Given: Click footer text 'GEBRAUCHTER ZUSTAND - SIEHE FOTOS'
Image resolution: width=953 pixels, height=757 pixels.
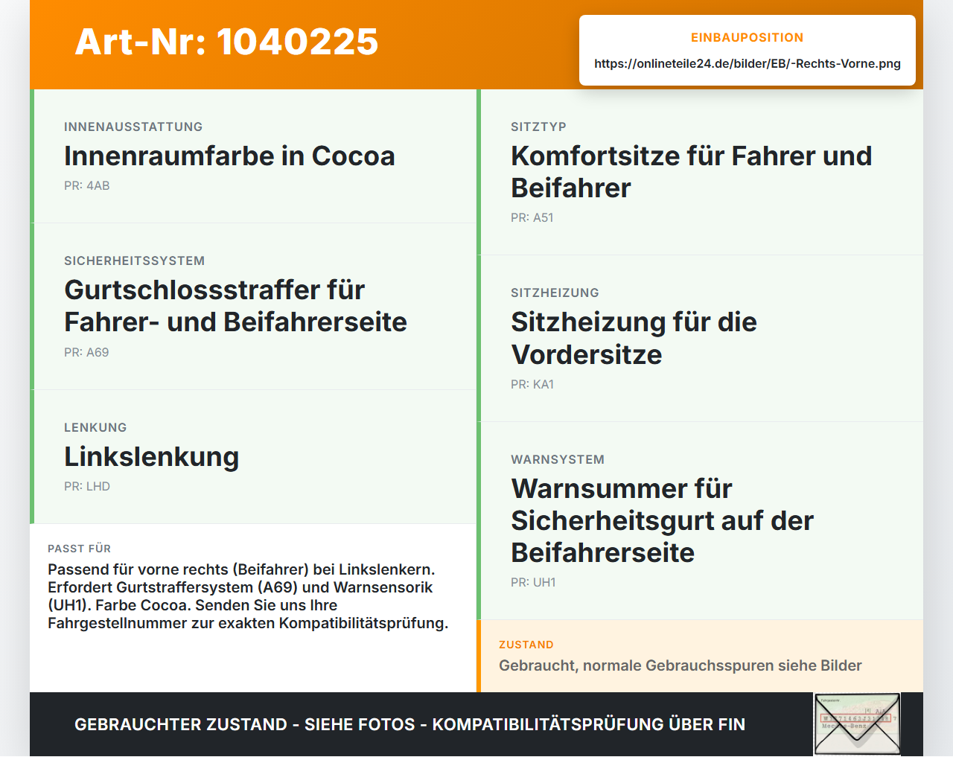Looking at the screenshot, I should [x=409, y=724].
